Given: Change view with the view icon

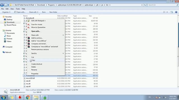Looking at the screenshot, I should (164, 12).
